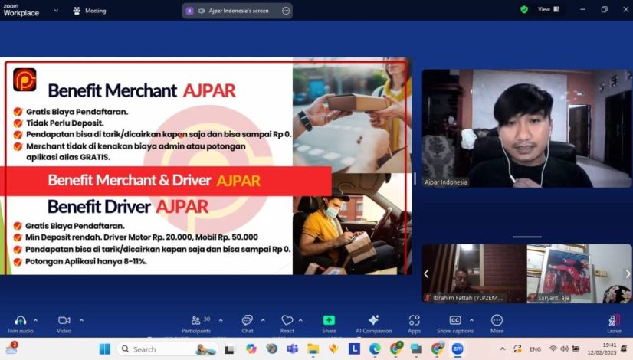Expand video options arrow next to Video
Image resolution: width=633 pixels, height=360 pixels.
(x=81, y=319)
